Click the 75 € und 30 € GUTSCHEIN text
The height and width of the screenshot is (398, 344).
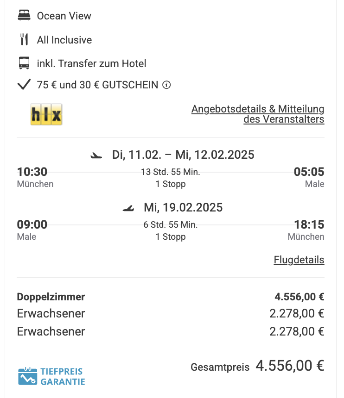coord(98,85)
